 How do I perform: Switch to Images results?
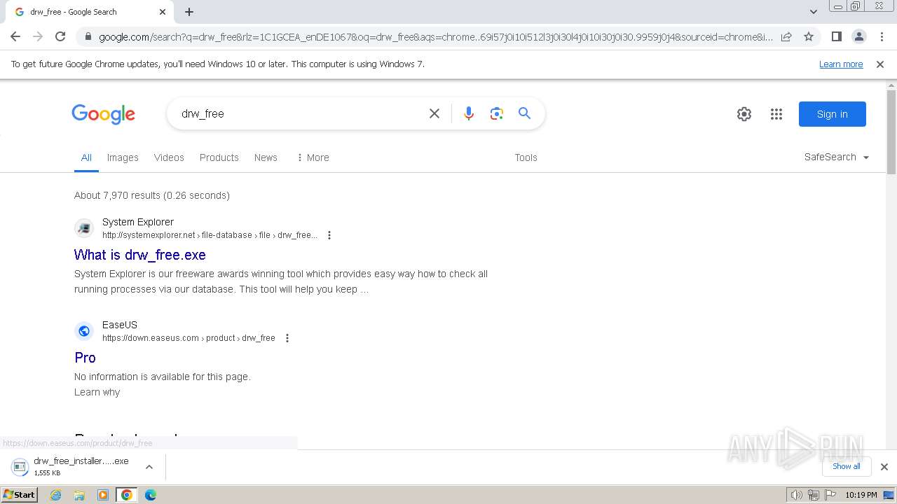click(x=123, y=157)
